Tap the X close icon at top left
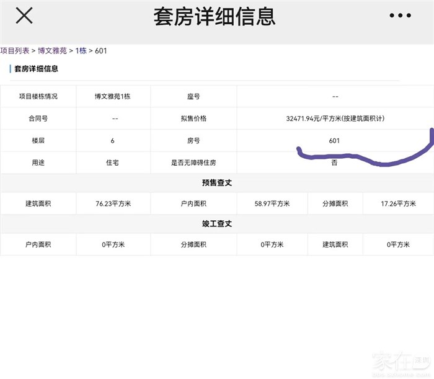Viewport: 434px width, 379px height. (x=24, y=16)
